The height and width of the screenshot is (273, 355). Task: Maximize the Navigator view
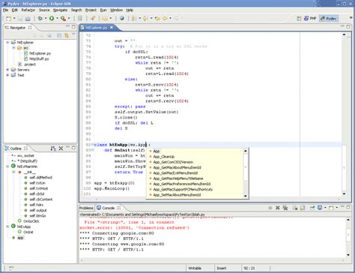click(x=73, y=26)
